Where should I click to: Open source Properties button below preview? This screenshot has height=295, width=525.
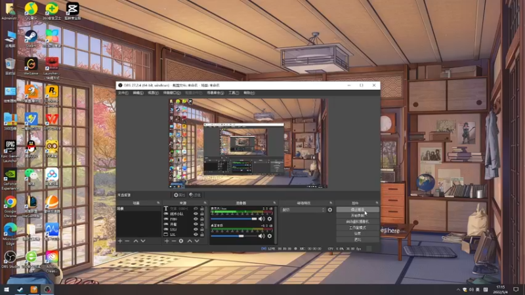click(x=179, y=195)
